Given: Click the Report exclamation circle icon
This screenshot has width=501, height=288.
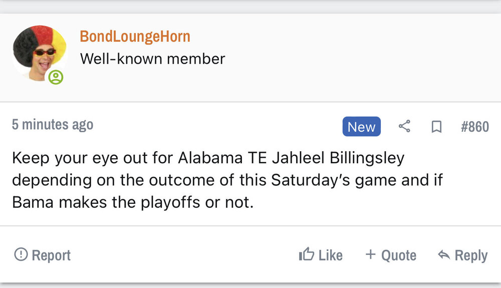Looking at the screenshot, I should pos(21,255).
